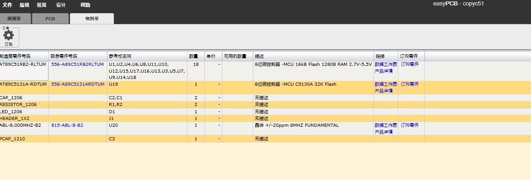The width and height of the screenshot is (531, 180).
Task: Click quantity cell showing 18
Action: point(196,71)
